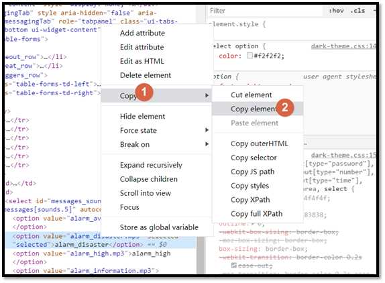Image resolution: width=385 pixels, height=283 pixels.
Task: Choose Copy styles
Action: (x=250, y=186)
